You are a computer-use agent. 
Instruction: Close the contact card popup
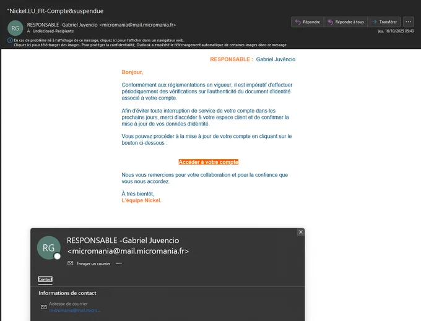pyautogui.click(x=301, y=232)
